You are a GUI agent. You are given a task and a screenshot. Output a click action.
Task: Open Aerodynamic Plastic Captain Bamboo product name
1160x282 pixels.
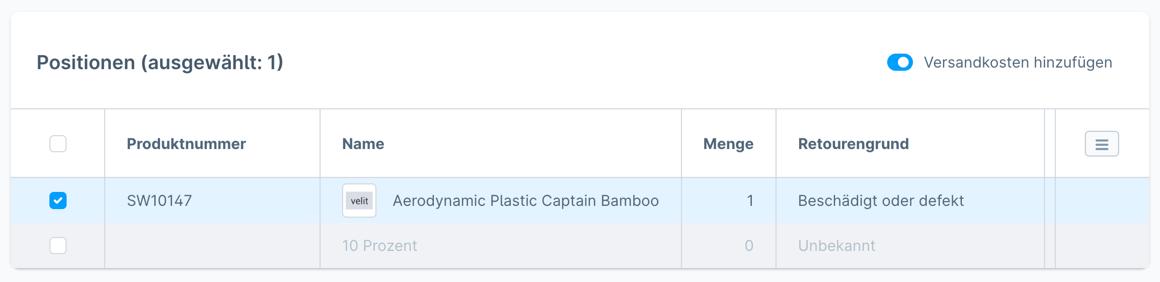click(x=526, y=201)
